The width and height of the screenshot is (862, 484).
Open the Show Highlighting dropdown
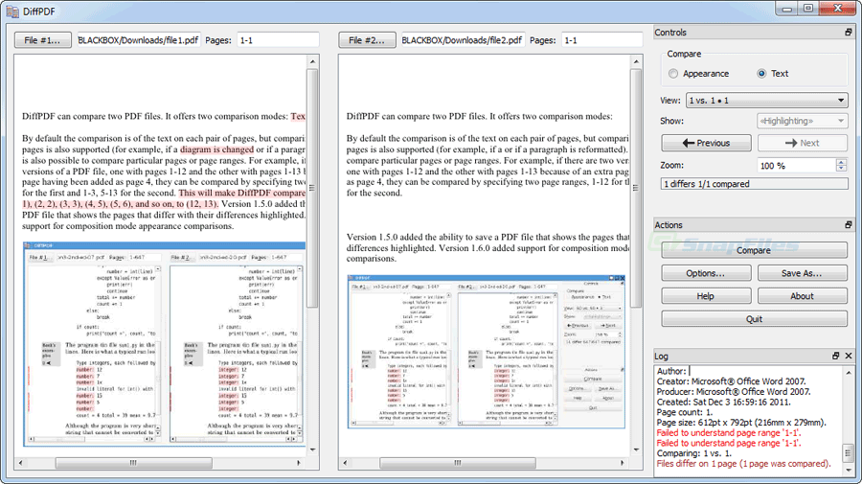pyautogui.click(x=802, y=121)
